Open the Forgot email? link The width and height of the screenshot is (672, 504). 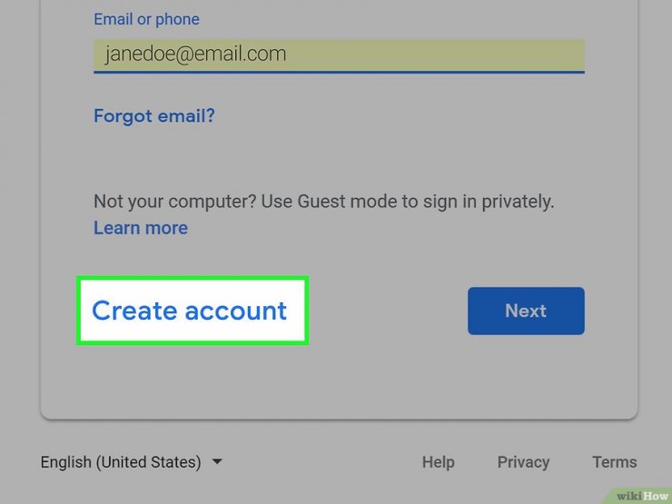click(x=154, y=115)
